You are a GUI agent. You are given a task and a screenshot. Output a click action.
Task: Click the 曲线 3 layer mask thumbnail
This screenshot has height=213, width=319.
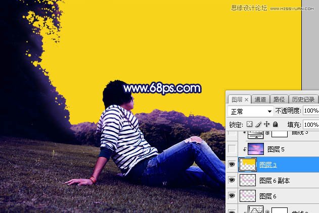tap(280, 134)
